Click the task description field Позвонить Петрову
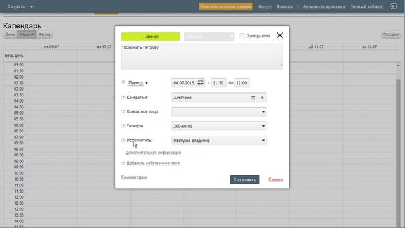The width and height of the screenshot is (405, 228). coord(202,56)
